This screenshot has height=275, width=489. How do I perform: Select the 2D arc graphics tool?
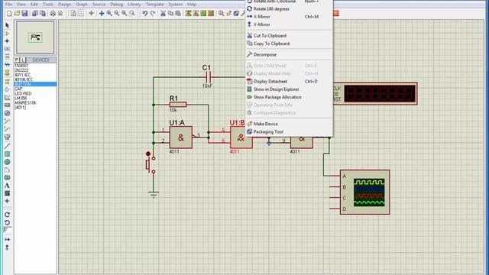tap(7, 170)
